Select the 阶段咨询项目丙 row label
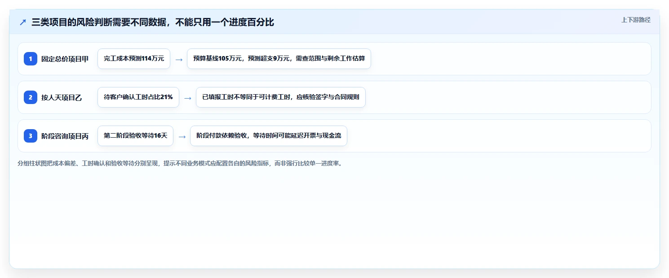This screenshot has width=669, height=278. pyautogui.click(x=65, y=136)
